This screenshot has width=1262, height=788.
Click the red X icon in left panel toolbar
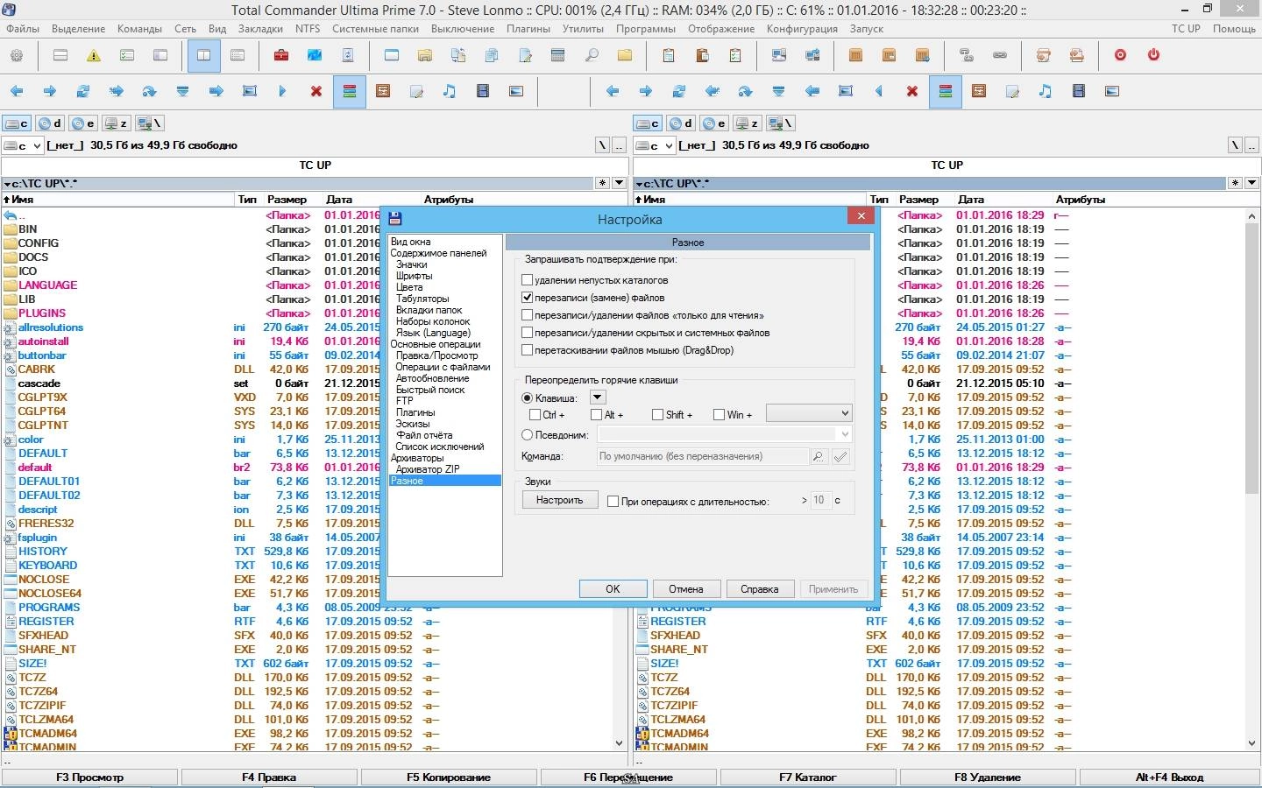[x=316, y=91]
